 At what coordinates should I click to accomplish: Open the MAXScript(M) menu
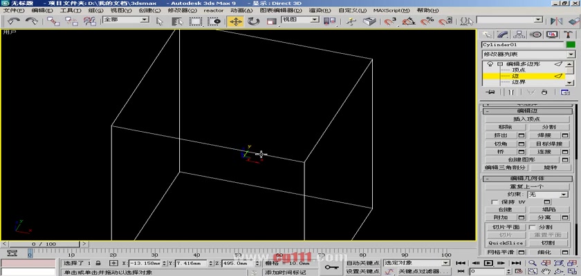click(391, 10)
